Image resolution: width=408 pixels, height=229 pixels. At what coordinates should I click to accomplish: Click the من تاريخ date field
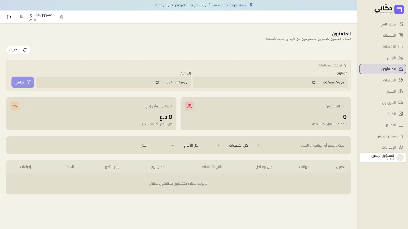pos(270,82)
